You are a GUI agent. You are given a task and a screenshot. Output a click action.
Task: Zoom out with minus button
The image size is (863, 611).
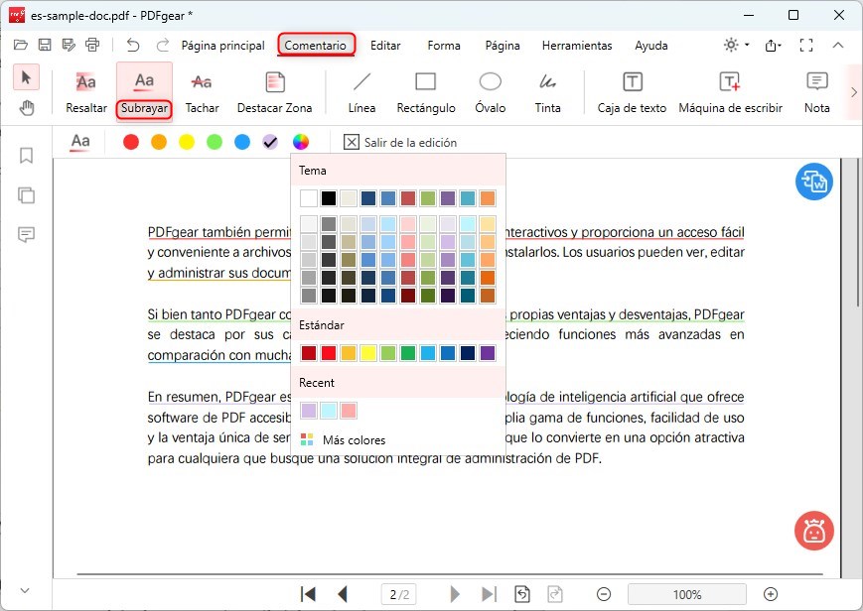coord(603,594)
